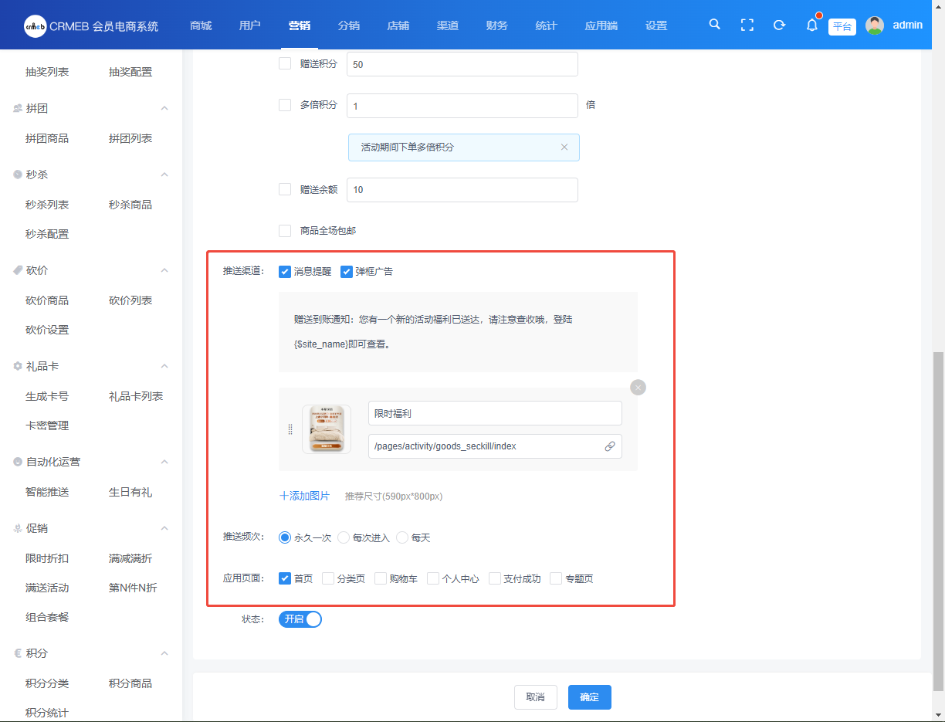
Task: Collapse the 拼团 sidebar group
Action: [164, 108]
